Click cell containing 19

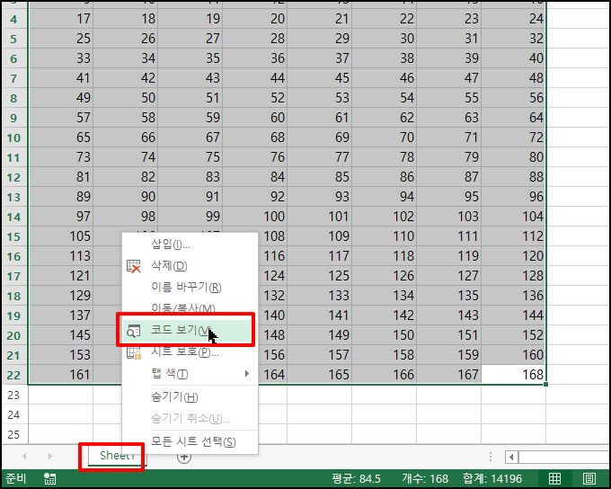(190, 19)
